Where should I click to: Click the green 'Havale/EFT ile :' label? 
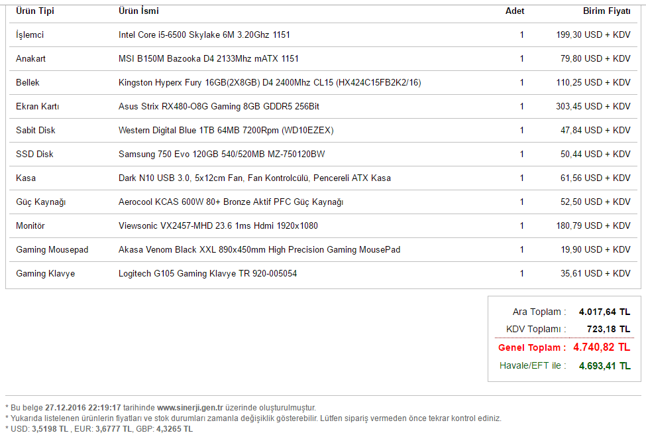533,366
